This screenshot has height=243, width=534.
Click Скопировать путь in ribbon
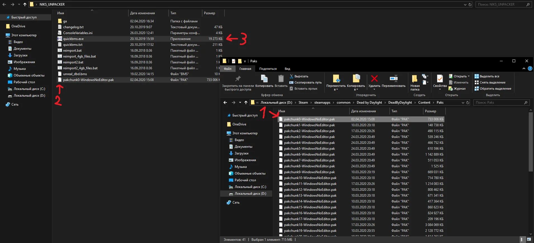pyautogui.click(x=305, y=82)
